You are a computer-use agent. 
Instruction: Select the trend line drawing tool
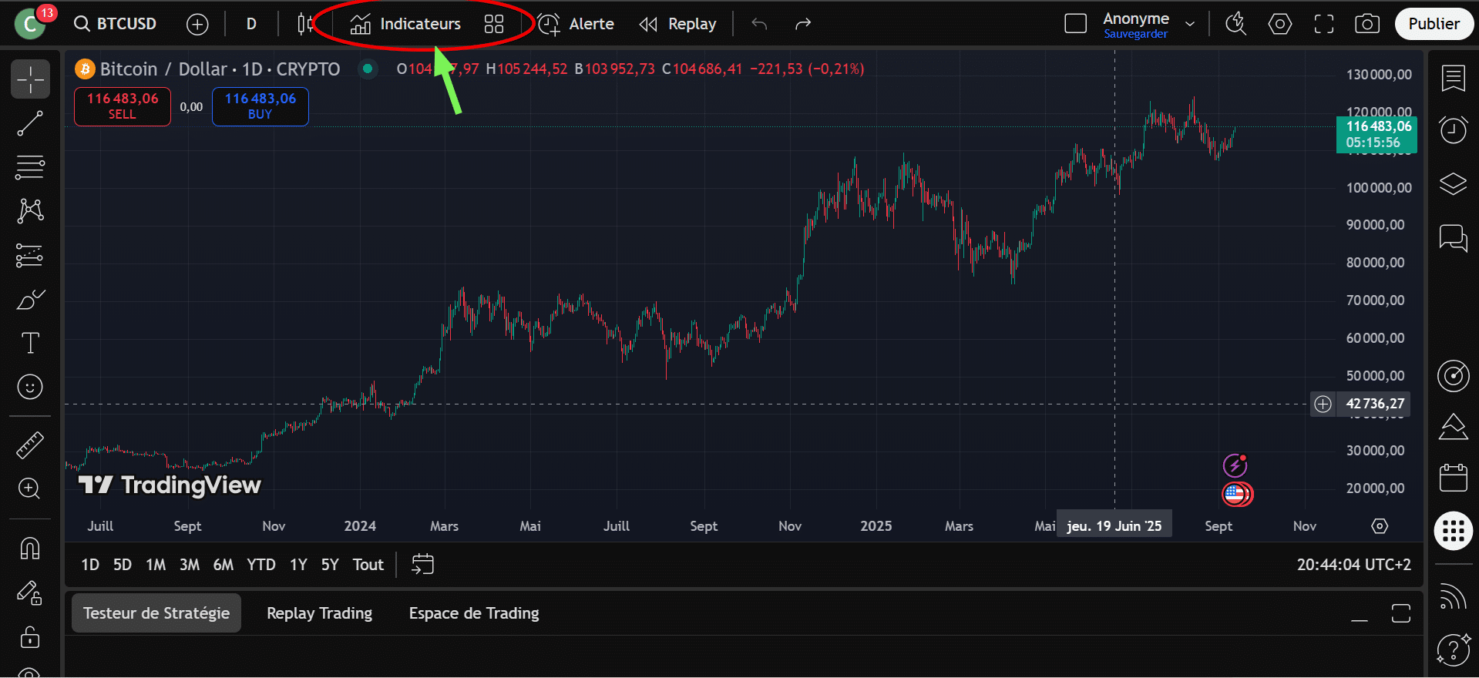coord(30,123)
